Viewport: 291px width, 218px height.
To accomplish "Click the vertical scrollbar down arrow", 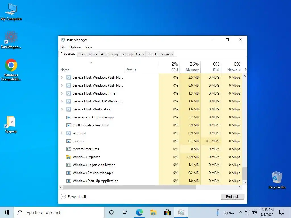I will (245, 183).
